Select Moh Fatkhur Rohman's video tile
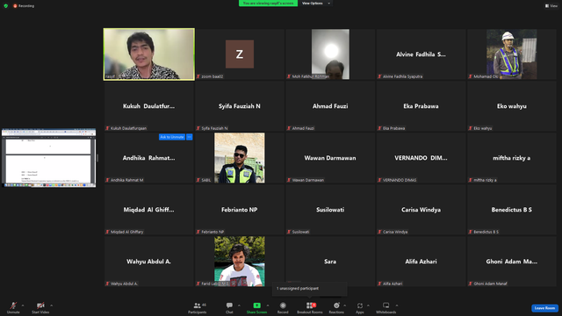The image size is (562, 316). 330,54
